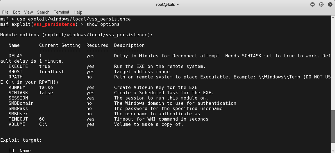Open the File menu
The width and height of the screenshot is (335, 153).
(6, 12)
